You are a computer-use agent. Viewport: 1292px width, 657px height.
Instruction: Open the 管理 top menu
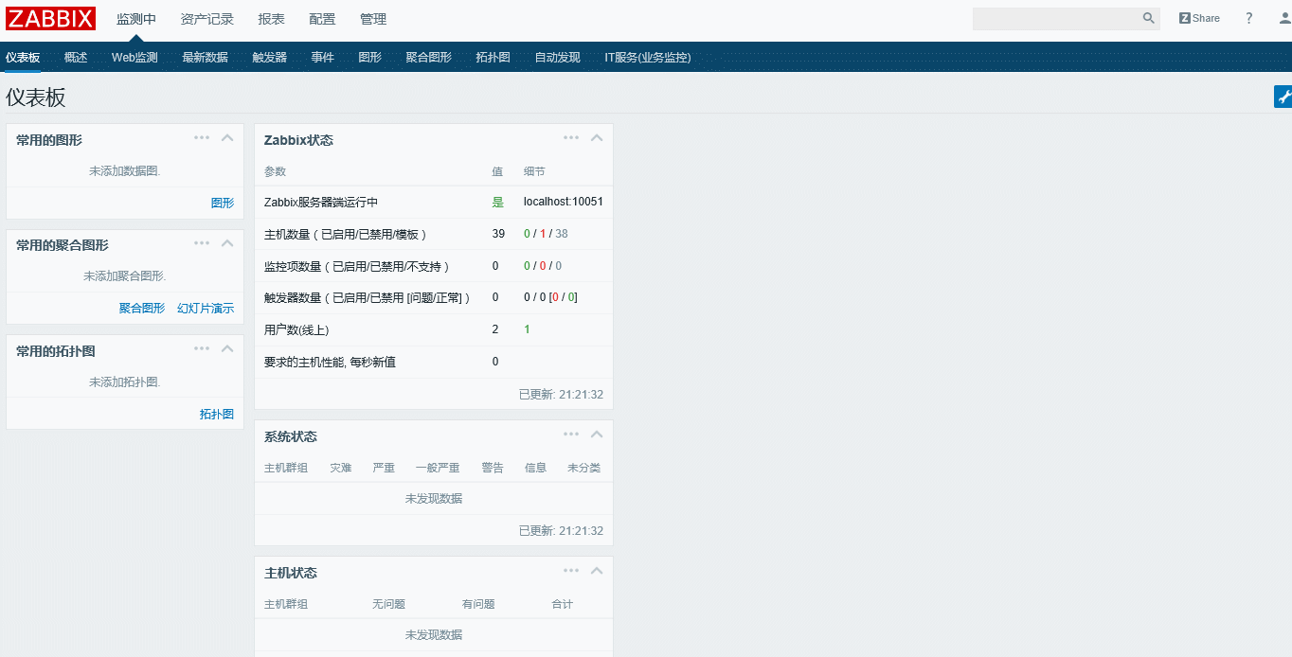(373, 19)
